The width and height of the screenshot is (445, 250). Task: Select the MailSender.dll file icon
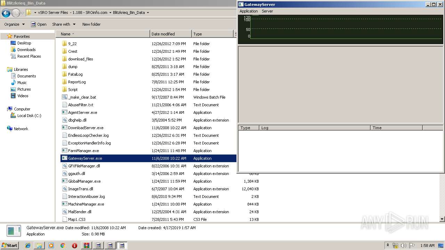click(64, 212)
